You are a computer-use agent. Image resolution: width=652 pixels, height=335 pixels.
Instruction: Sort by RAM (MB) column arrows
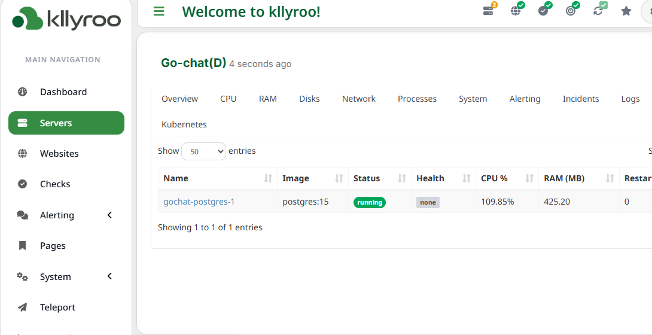(610, 178)
